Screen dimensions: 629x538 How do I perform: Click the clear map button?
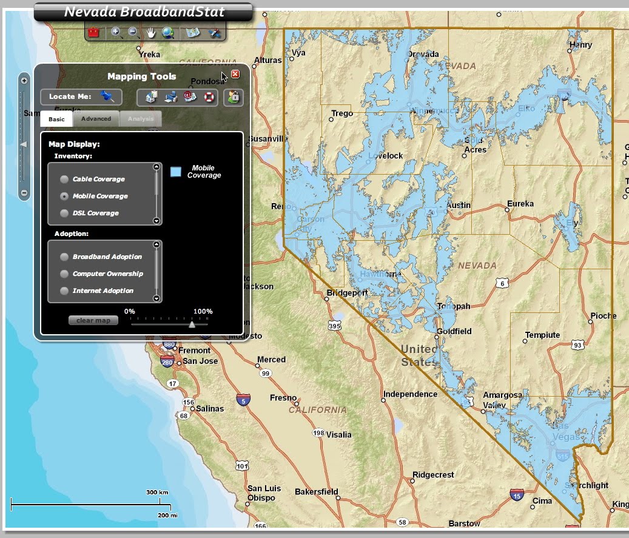point(93,320)
